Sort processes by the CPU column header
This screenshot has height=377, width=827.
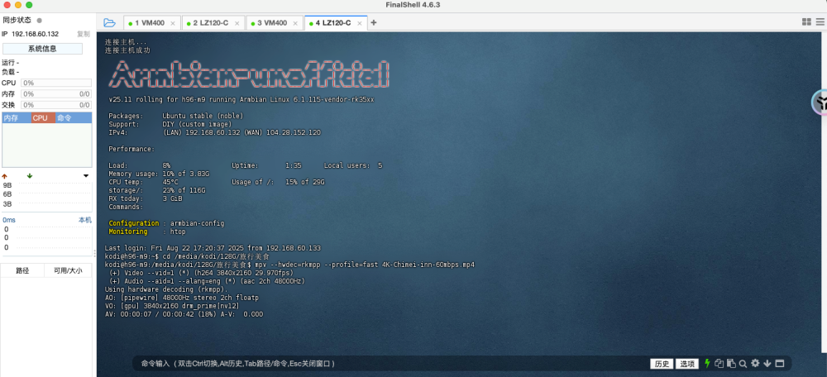pos(43,118)
